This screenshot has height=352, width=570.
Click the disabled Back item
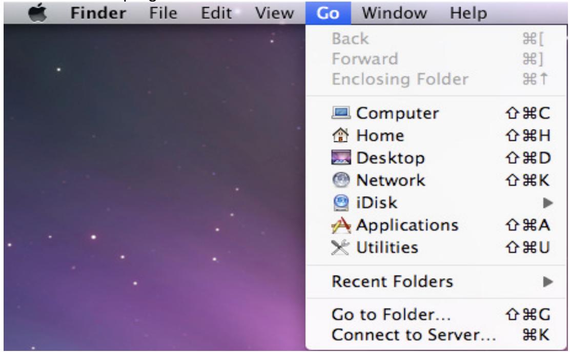coord(436,38)
